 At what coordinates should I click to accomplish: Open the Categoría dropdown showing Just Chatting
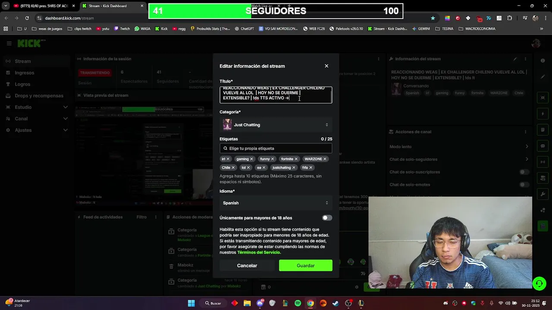point(276,125)
